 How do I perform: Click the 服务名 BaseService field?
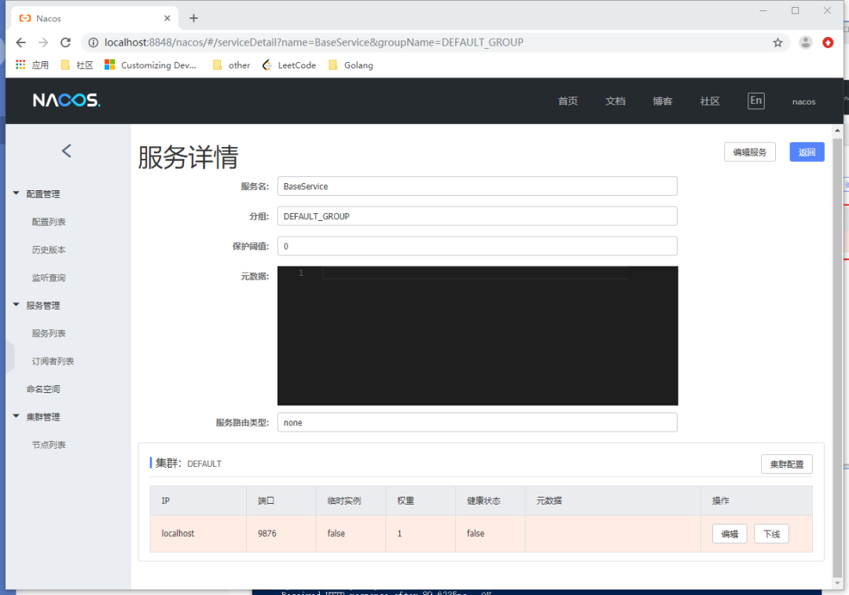click(x=477, y=186)
